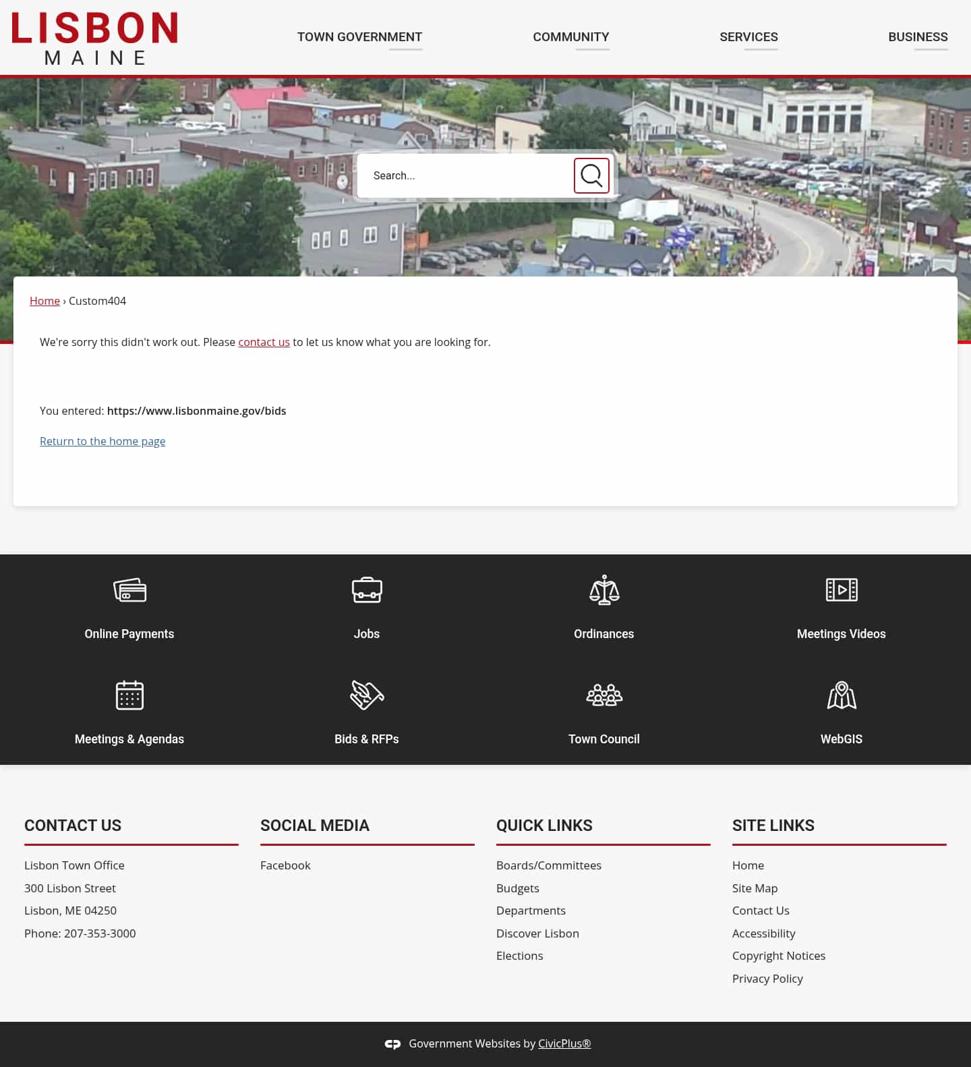971x1067 pixels.
Task: Click the Home link under Site Links
Action: tap(748, 865)
